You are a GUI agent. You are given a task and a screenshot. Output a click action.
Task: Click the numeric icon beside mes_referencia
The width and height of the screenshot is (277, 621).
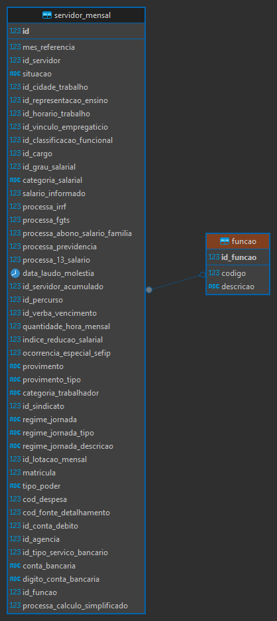tap(15, 47)
